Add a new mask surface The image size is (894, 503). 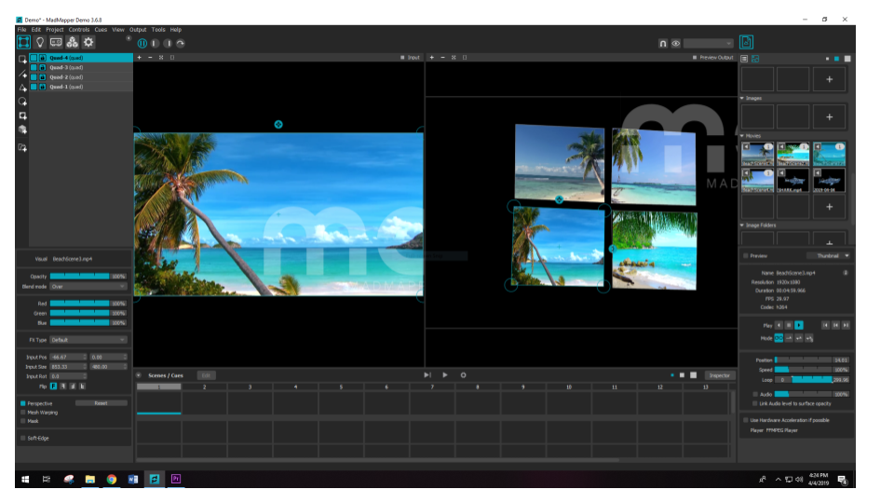22,116
